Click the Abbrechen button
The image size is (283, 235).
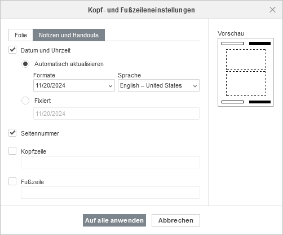[176, 220]
